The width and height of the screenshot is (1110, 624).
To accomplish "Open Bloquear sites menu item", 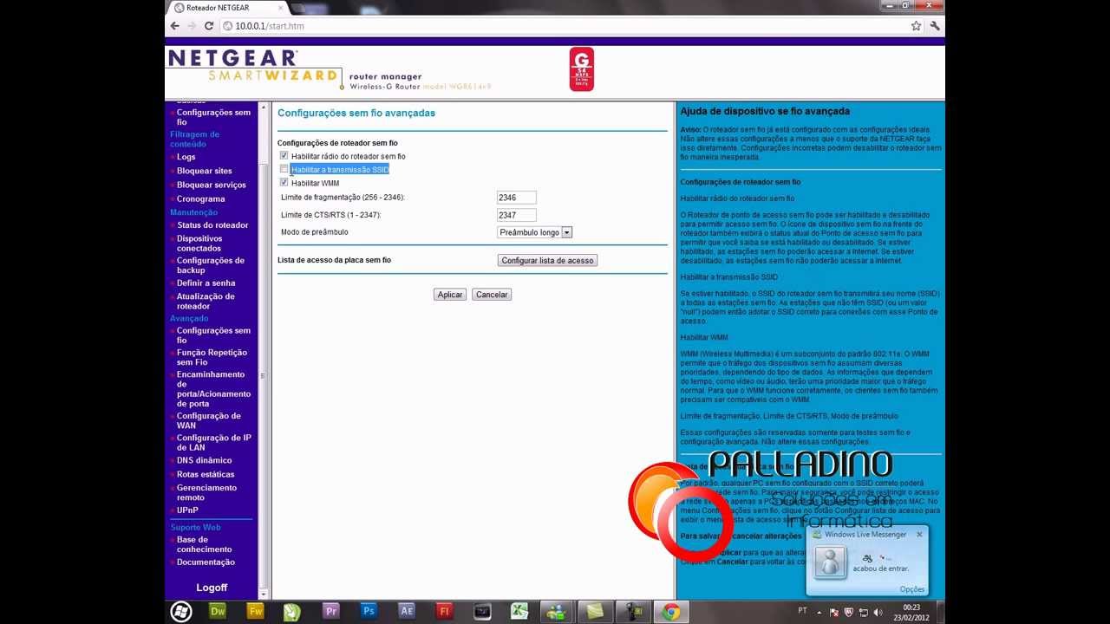I will point(205,171).
